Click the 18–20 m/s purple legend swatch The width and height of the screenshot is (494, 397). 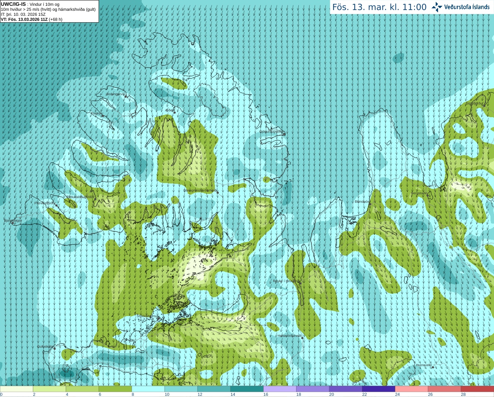(313, 389)
